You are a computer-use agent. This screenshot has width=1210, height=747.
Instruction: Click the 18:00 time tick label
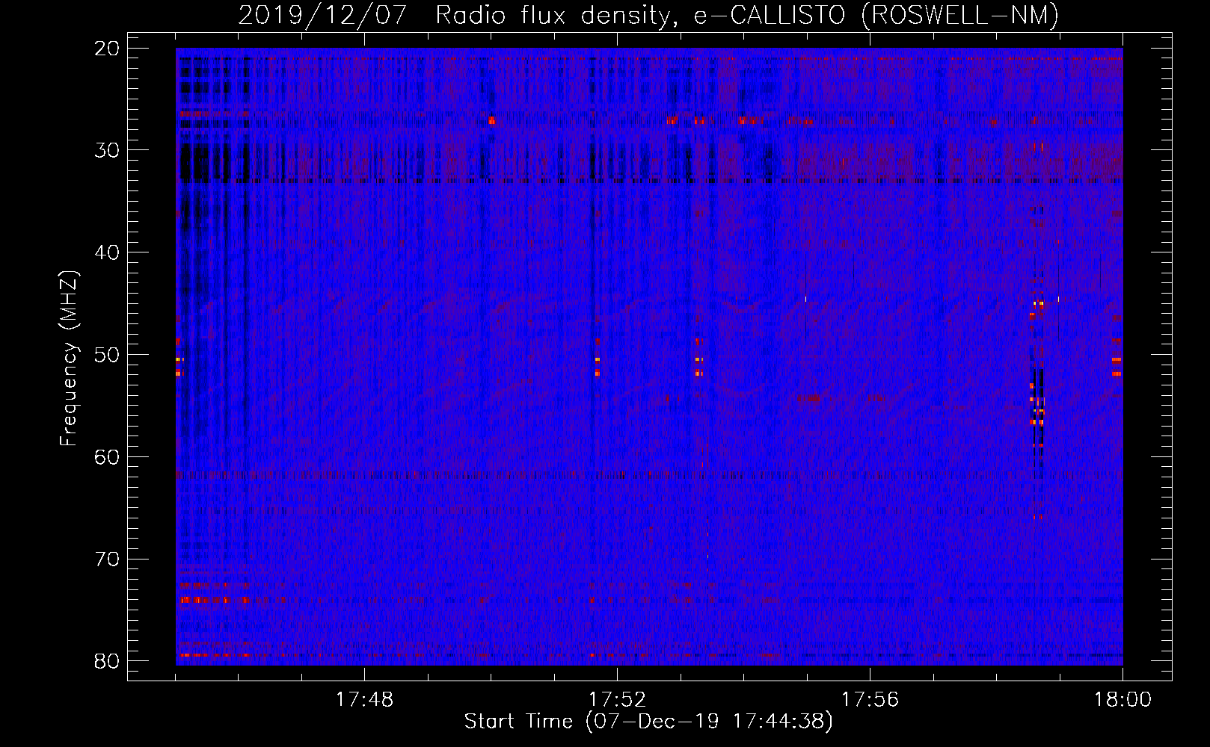pyautogui.click(x=1123, y=700)
